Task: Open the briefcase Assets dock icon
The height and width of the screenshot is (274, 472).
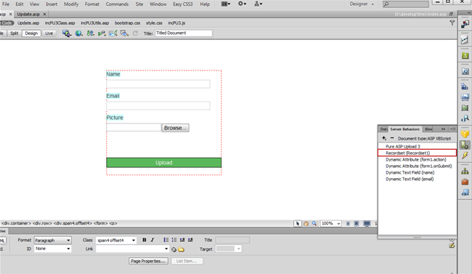Action: point(465,182)
